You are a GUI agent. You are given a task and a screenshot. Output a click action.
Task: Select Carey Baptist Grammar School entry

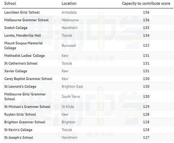pos(28,79)
